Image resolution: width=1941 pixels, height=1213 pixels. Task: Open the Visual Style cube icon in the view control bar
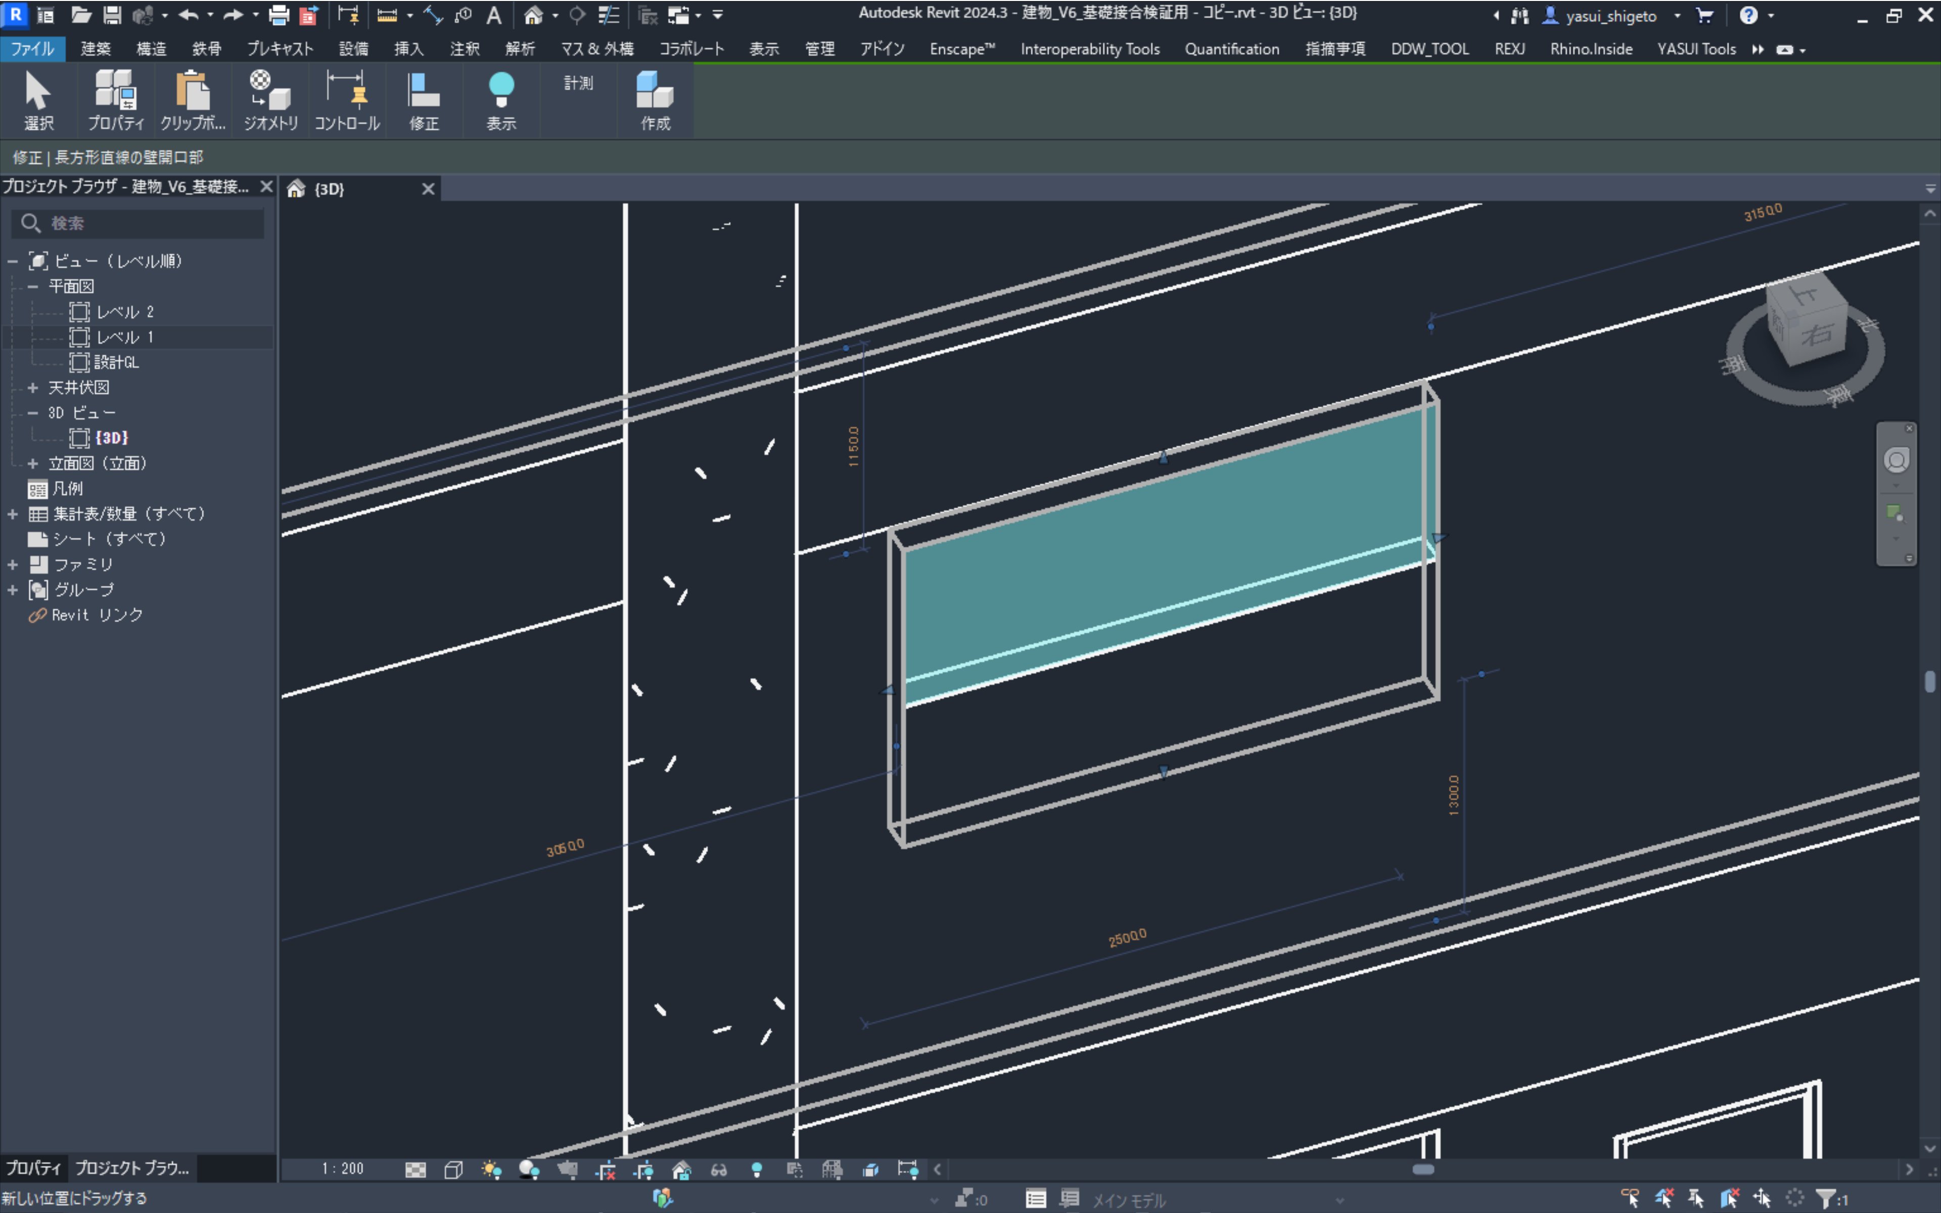[x=453, y=1170]
